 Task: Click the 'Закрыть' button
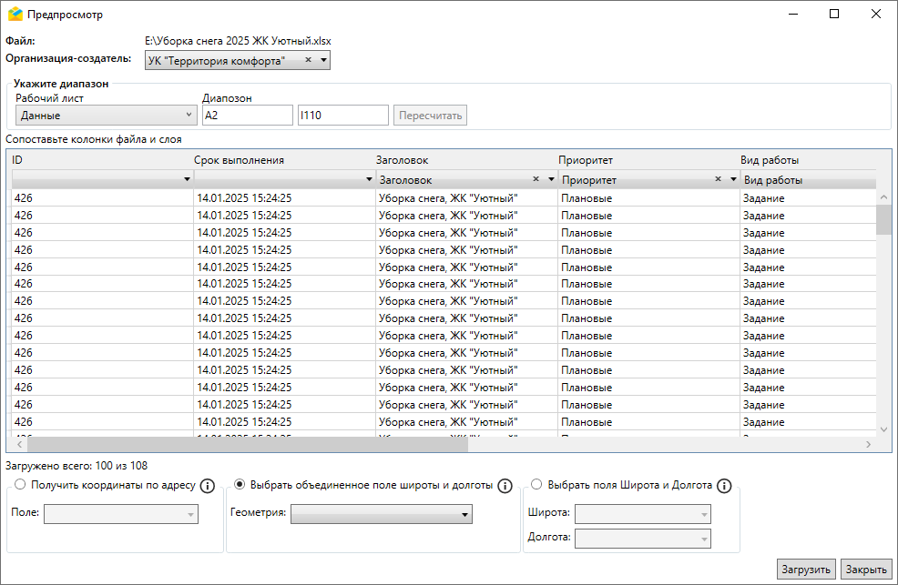pos(865,570)
